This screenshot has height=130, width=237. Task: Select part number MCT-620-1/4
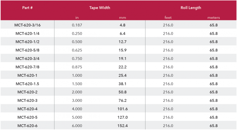pos(27,34)
